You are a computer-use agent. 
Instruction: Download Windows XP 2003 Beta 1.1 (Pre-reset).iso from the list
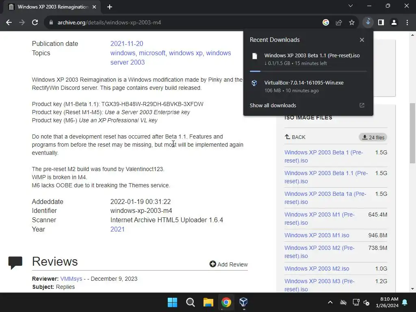coord(326,177)
